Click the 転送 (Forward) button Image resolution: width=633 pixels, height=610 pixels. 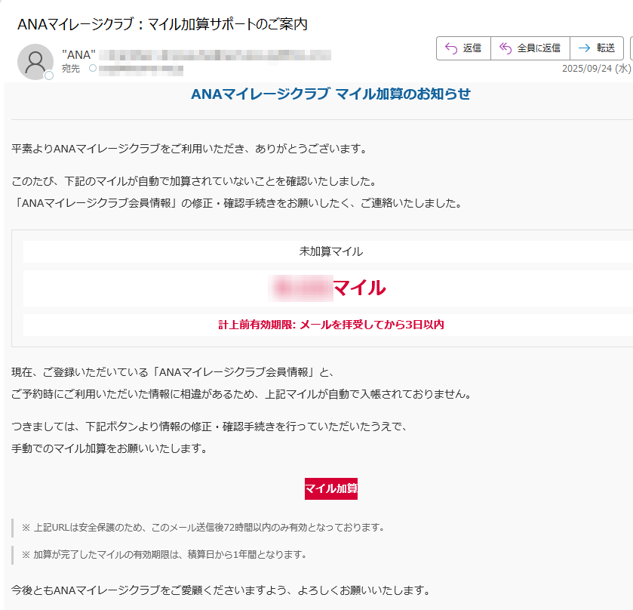[x=597, y=48]
